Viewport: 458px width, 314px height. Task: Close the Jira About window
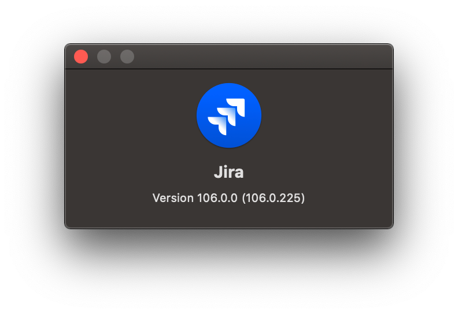point(81,57)
